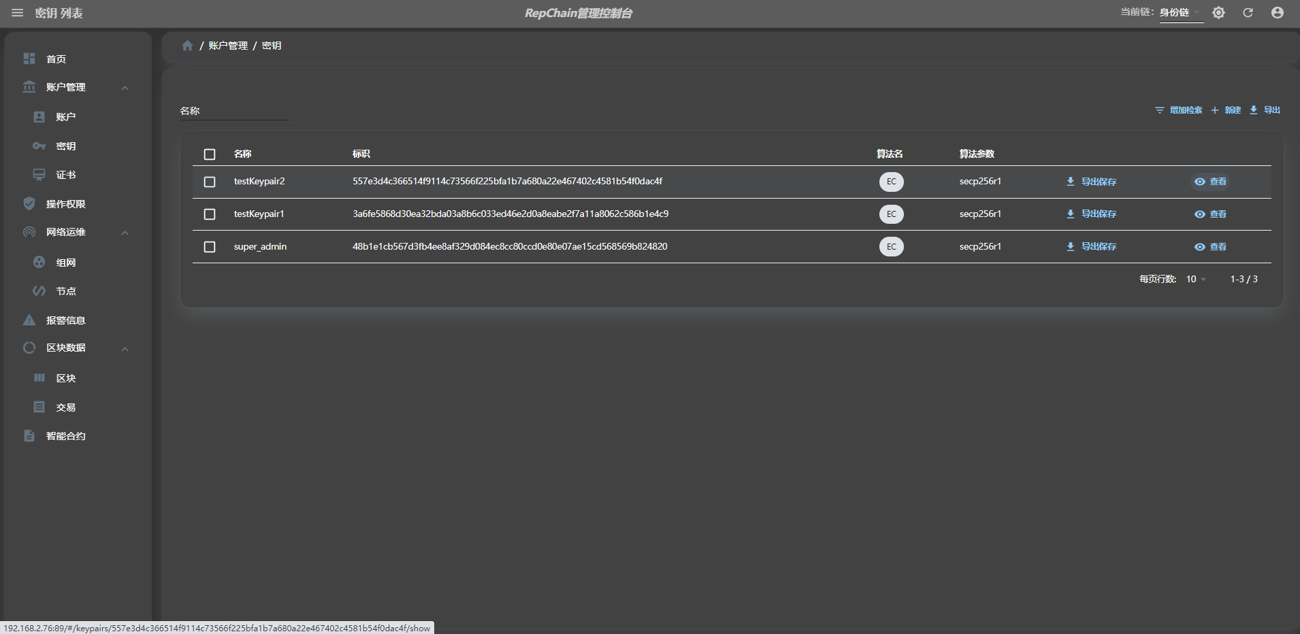Image resolution: width=1300 pixels, height=634 pixels.
Task: Click the home icon in breadcrumb
Action: [x=187, y=46]
